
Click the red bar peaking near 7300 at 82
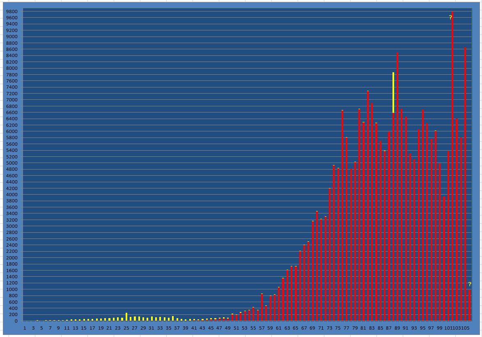(368, 205)
